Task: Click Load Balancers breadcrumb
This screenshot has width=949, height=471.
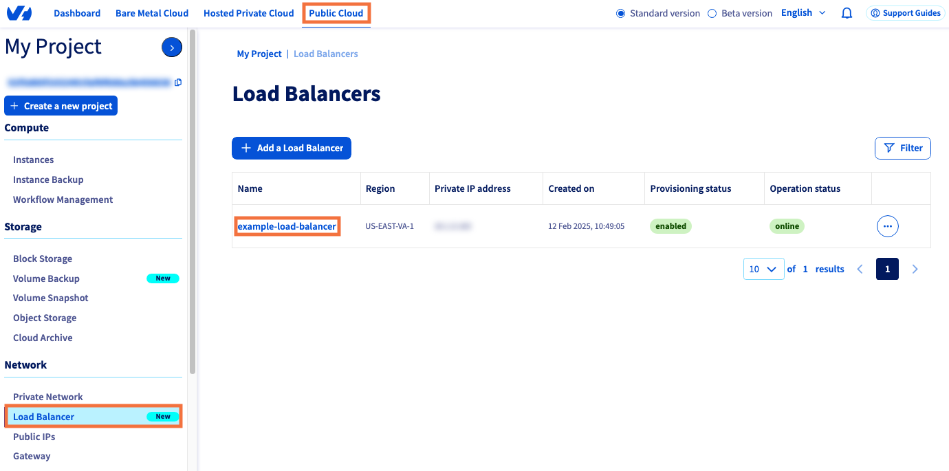Action: coord(326,54)
